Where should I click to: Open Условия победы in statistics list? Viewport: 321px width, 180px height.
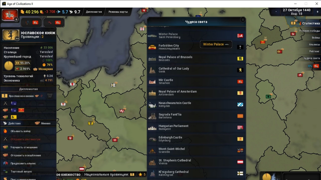[309, 31]
